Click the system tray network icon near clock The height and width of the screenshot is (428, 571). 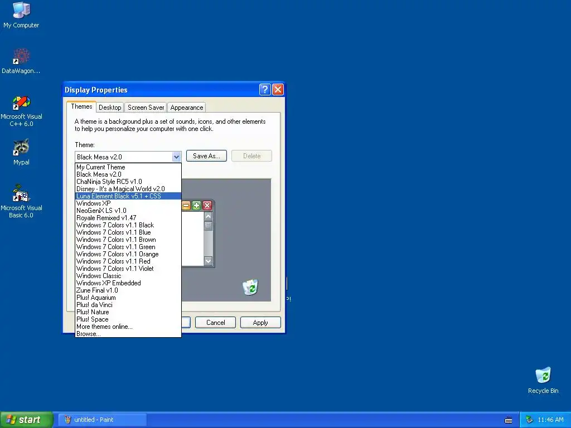pos(529,420)
